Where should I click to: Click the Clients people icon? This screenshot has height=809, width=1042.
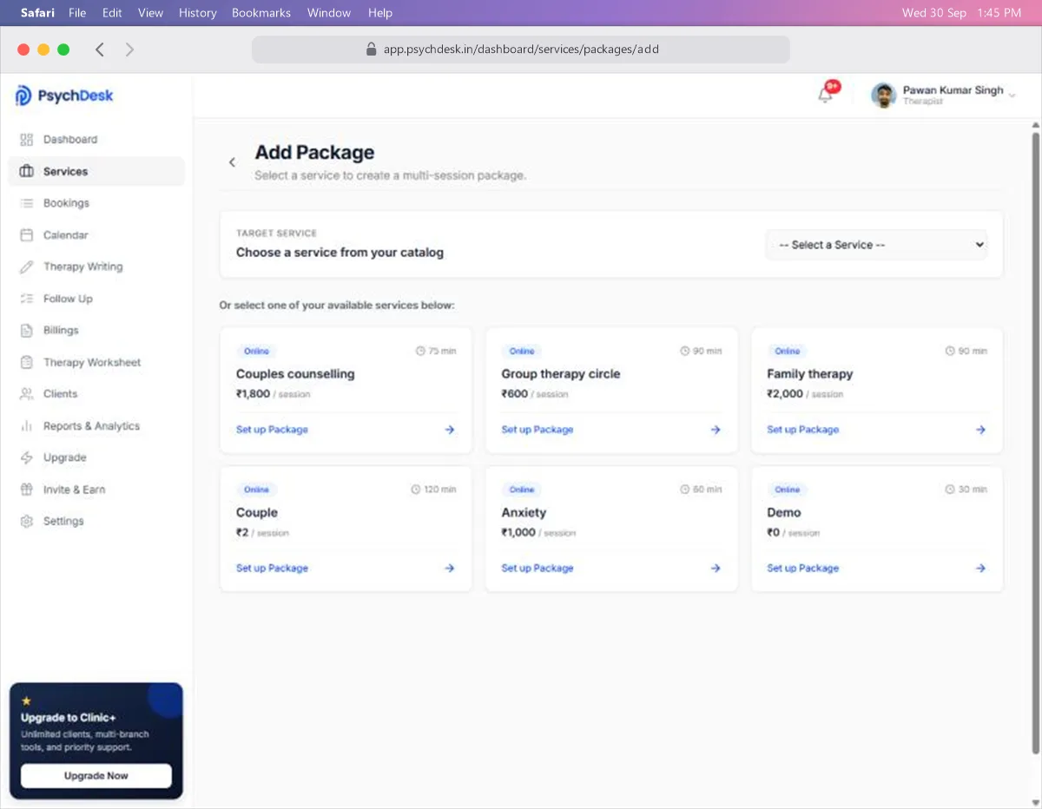[26, 394]
